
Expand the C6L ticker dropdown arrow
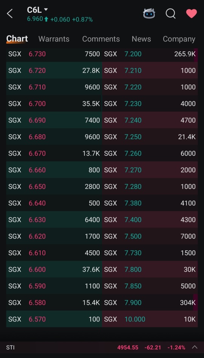tap(46, 9)
